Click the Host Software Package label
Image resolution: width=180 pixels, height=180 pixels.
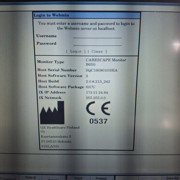tap(61, 87)
